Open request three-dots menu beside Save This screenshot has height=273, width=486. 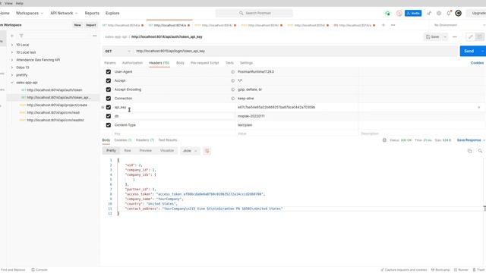click(x=455, y=37)
